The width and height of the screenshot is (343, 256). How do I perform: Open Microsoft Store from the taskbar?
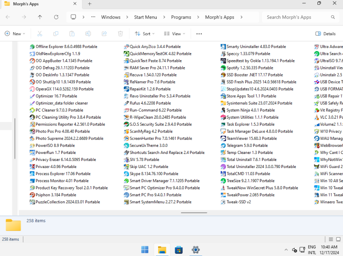tap(179, 250)
